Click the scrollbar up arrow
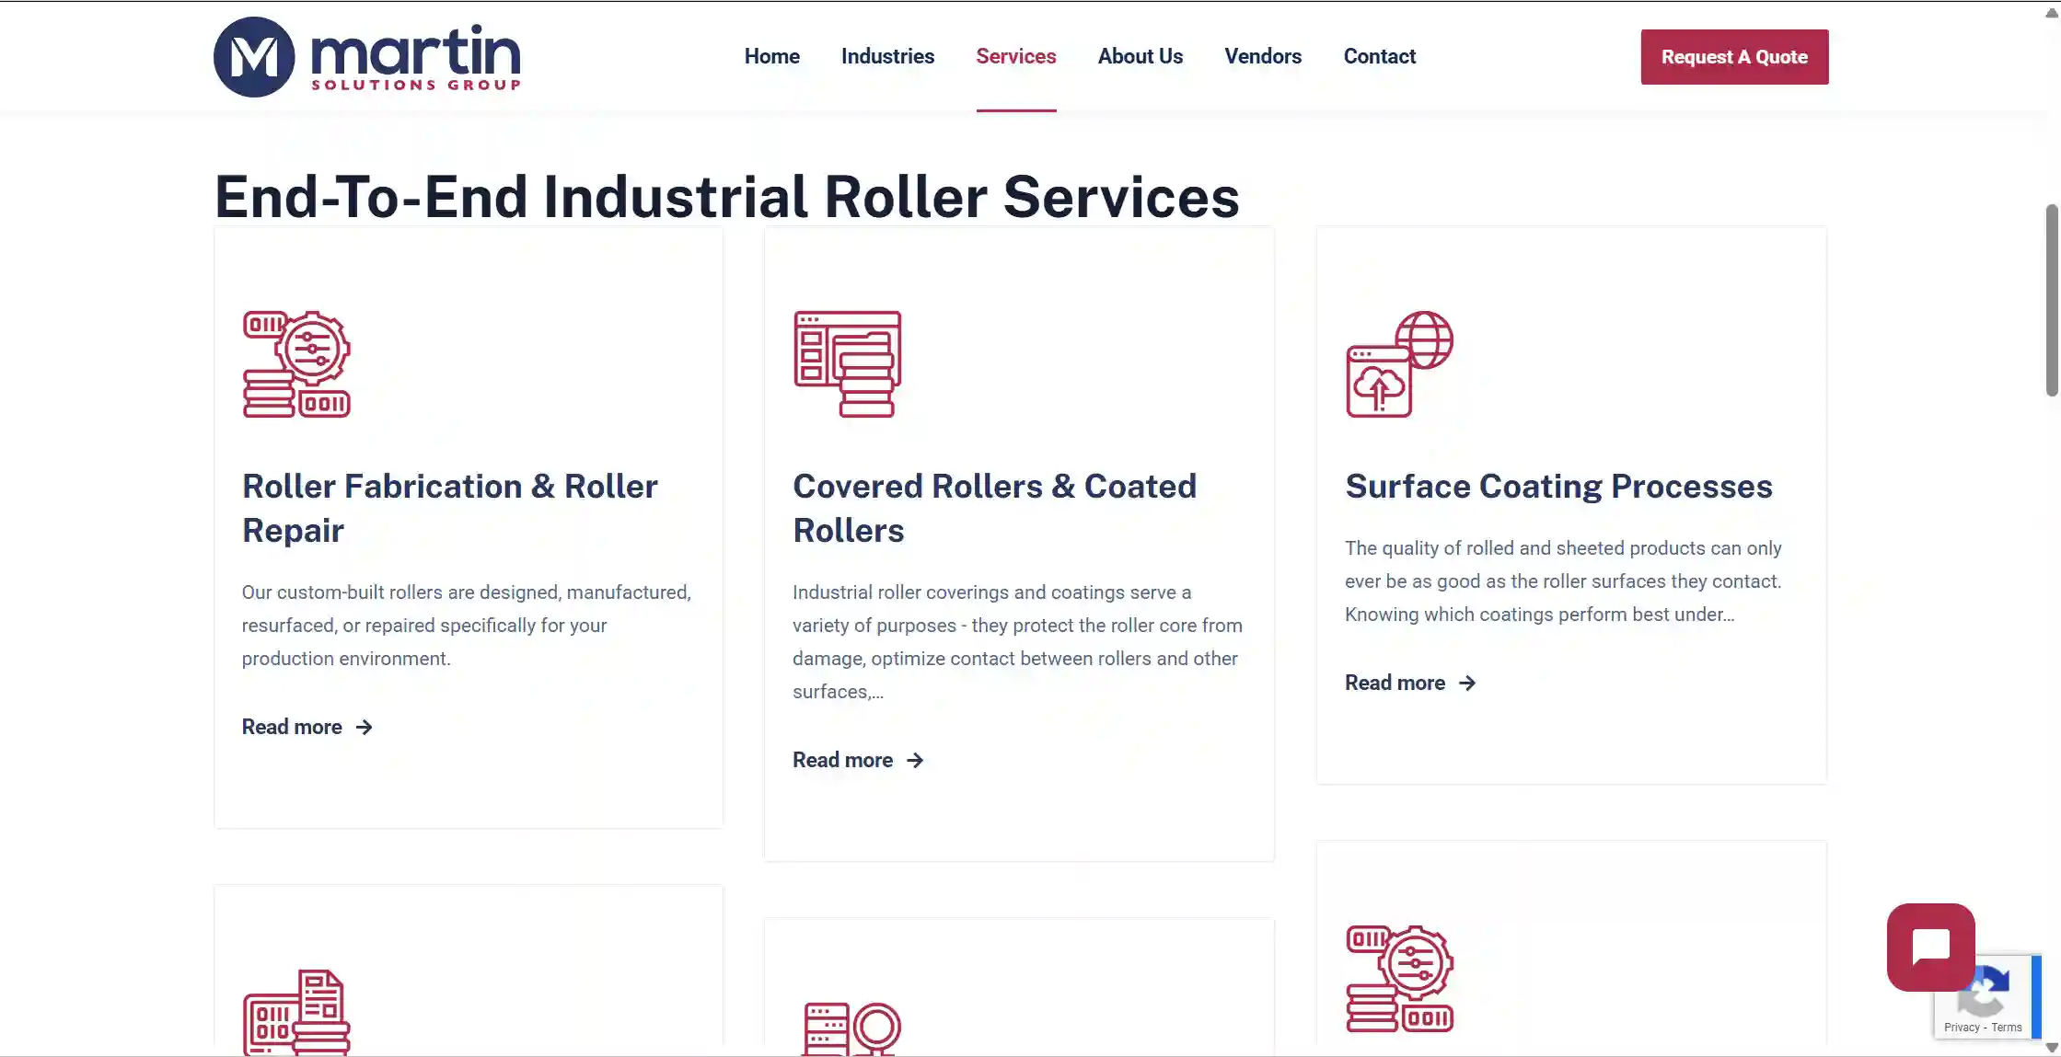 (x=2052, y=12)
